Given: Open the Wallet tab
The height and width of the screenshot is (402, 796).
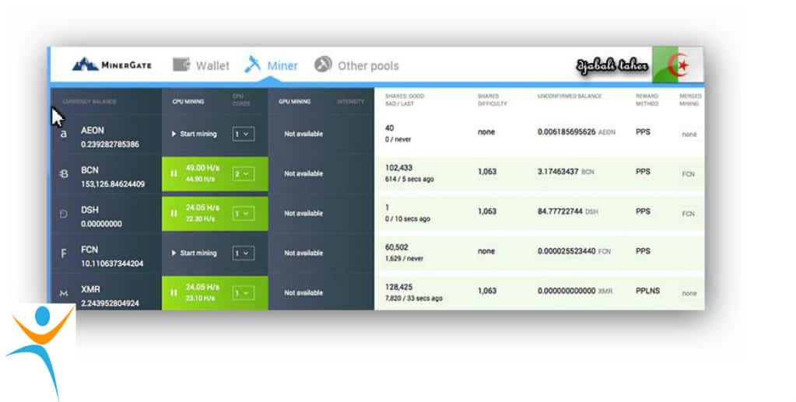Looking at the screenshot, I should click(x=201, y=65).
